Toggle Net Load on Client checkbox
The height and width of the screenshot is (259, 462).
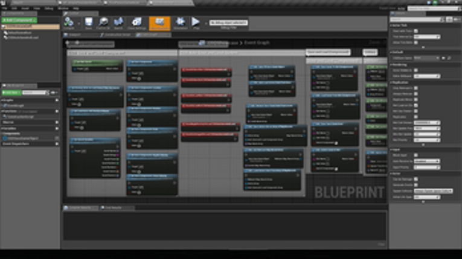(x=415, y=105)
